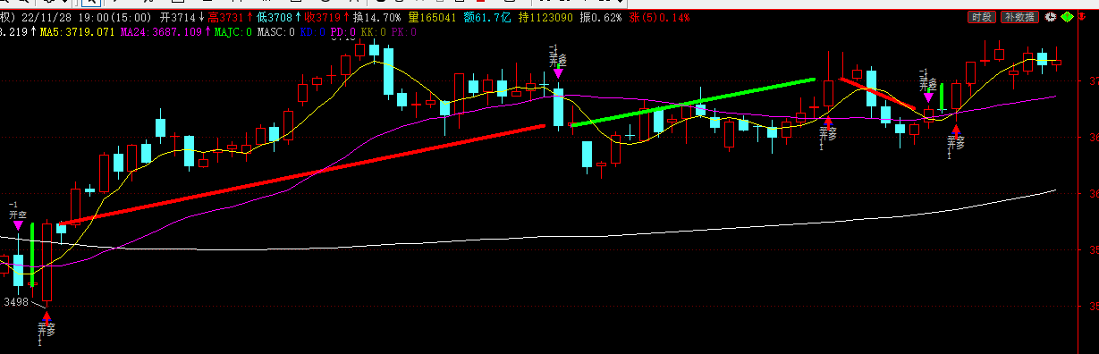Screen dimensions: 1099x354
Task: Click the 开空 magenta arrow at mid-chart drop
Action: [x=558, y=73]
